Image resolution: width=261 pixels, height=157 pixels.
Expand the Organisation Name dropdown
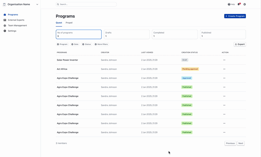37,5
